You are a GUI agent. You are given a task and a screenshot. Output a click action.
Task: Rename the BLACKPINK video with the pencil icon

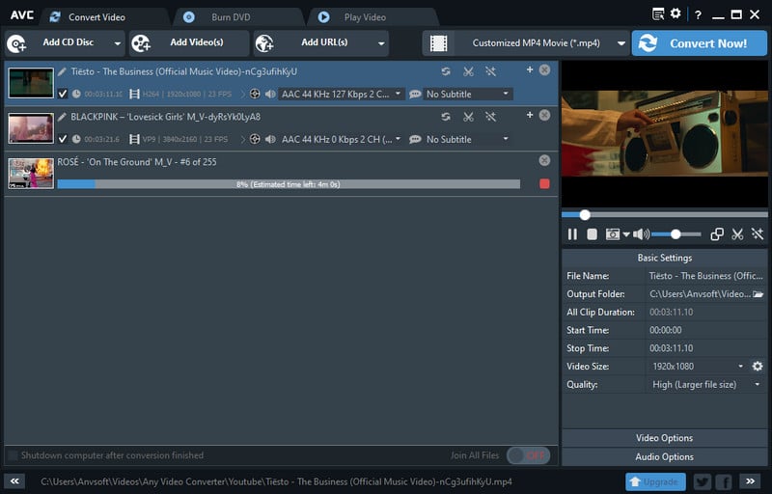coord(62,117)
